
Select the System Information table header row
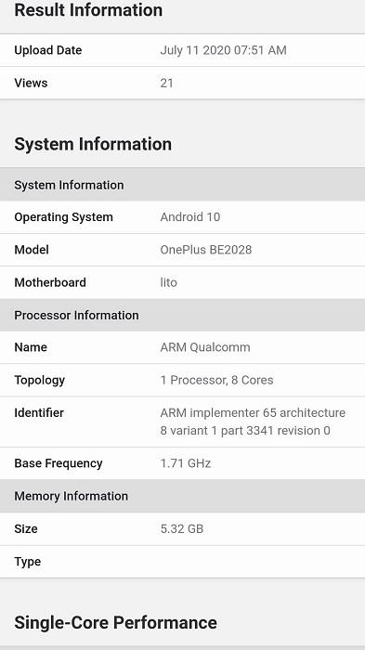182,185
